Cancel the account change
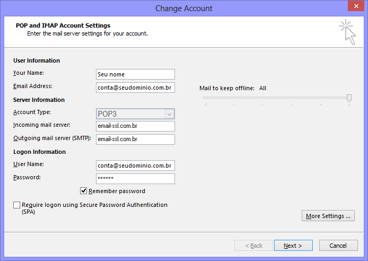 (338, 246)
